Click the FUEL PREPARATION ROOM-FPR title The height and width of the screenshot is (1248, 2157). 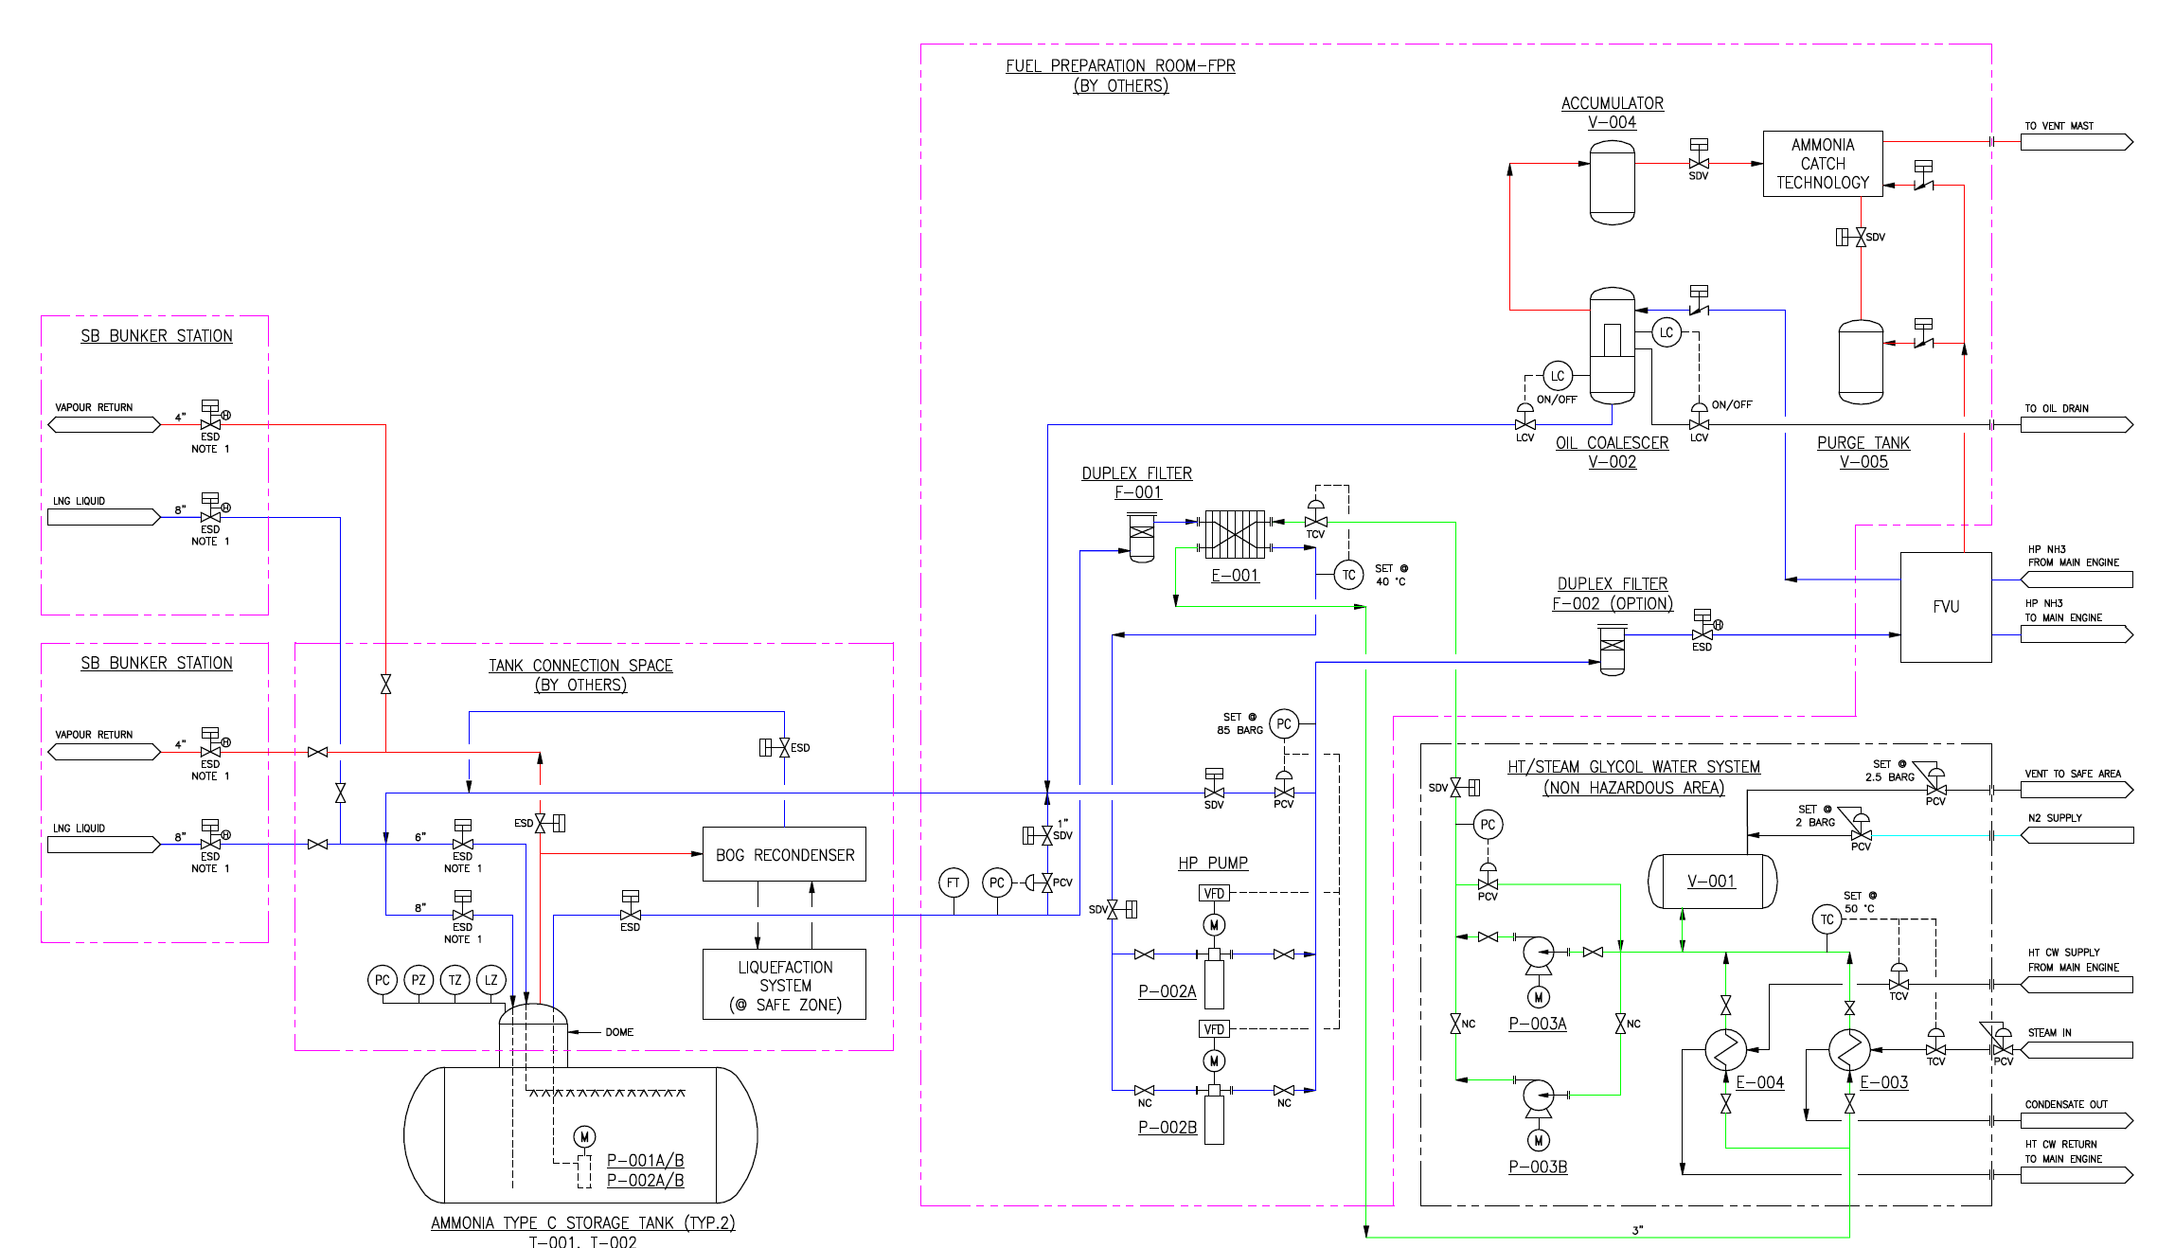coord(1120,65)
